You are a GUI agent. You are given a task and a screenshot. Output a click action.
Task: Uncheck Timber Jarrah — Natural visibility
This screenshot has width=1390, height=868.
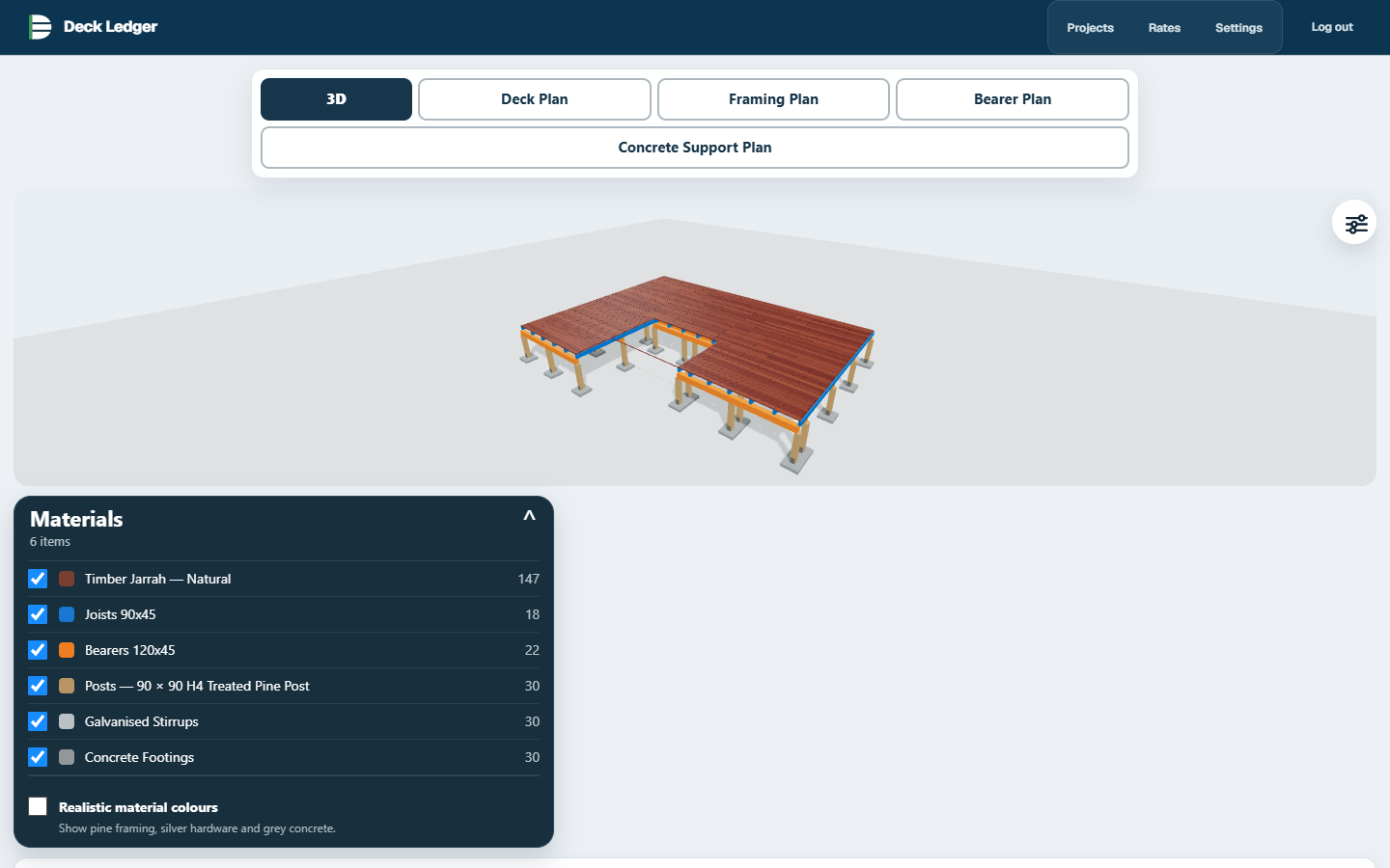[38, 579]
